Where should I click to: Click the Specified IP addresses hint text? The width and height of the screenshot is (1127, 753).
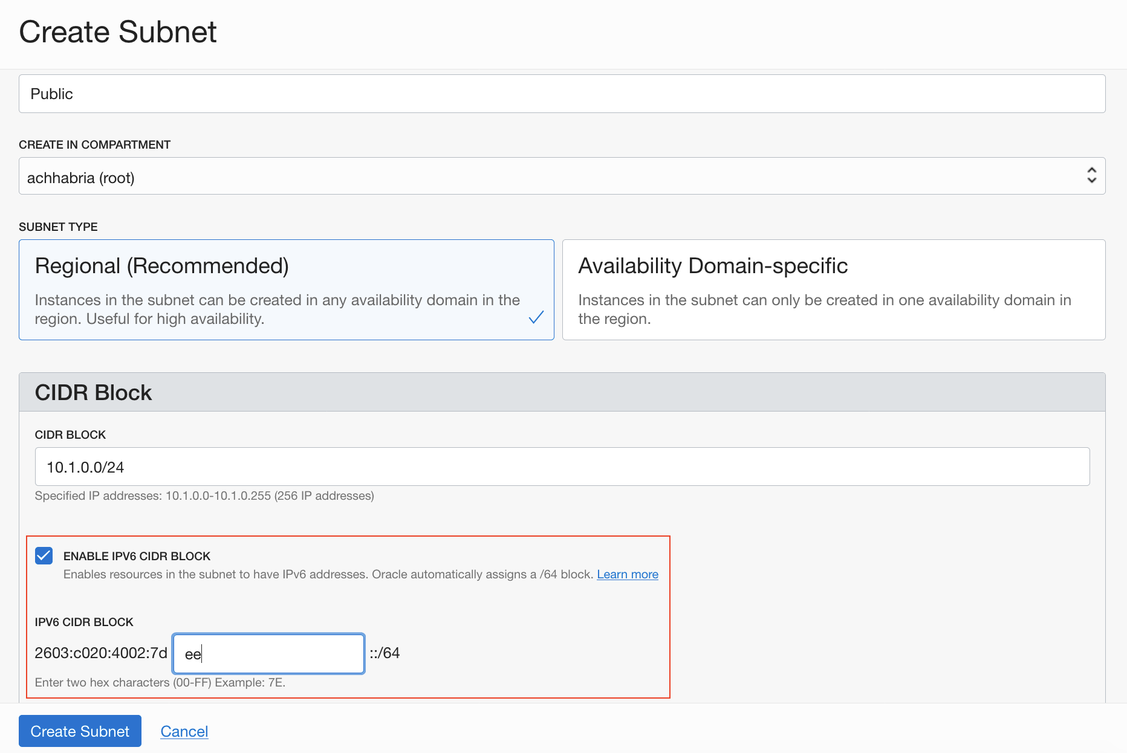(204, 496)
